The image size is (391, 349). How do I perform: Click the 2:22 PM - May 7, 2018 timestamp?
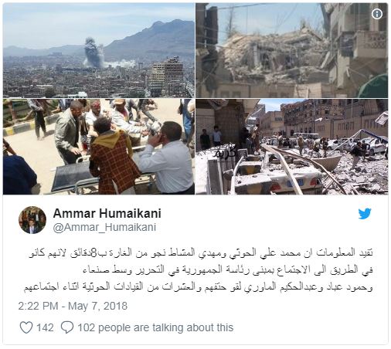(73, 306)
